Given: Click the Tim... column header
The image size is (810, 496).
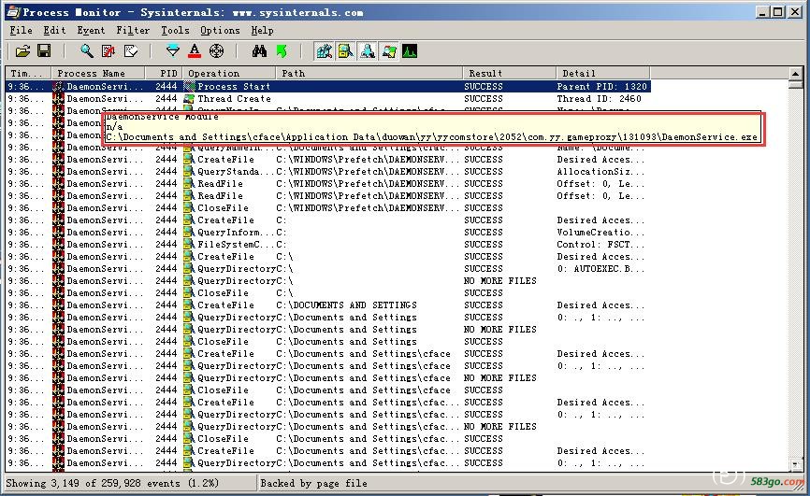Looking at the screenshot, I should click(x=28, y=73).
